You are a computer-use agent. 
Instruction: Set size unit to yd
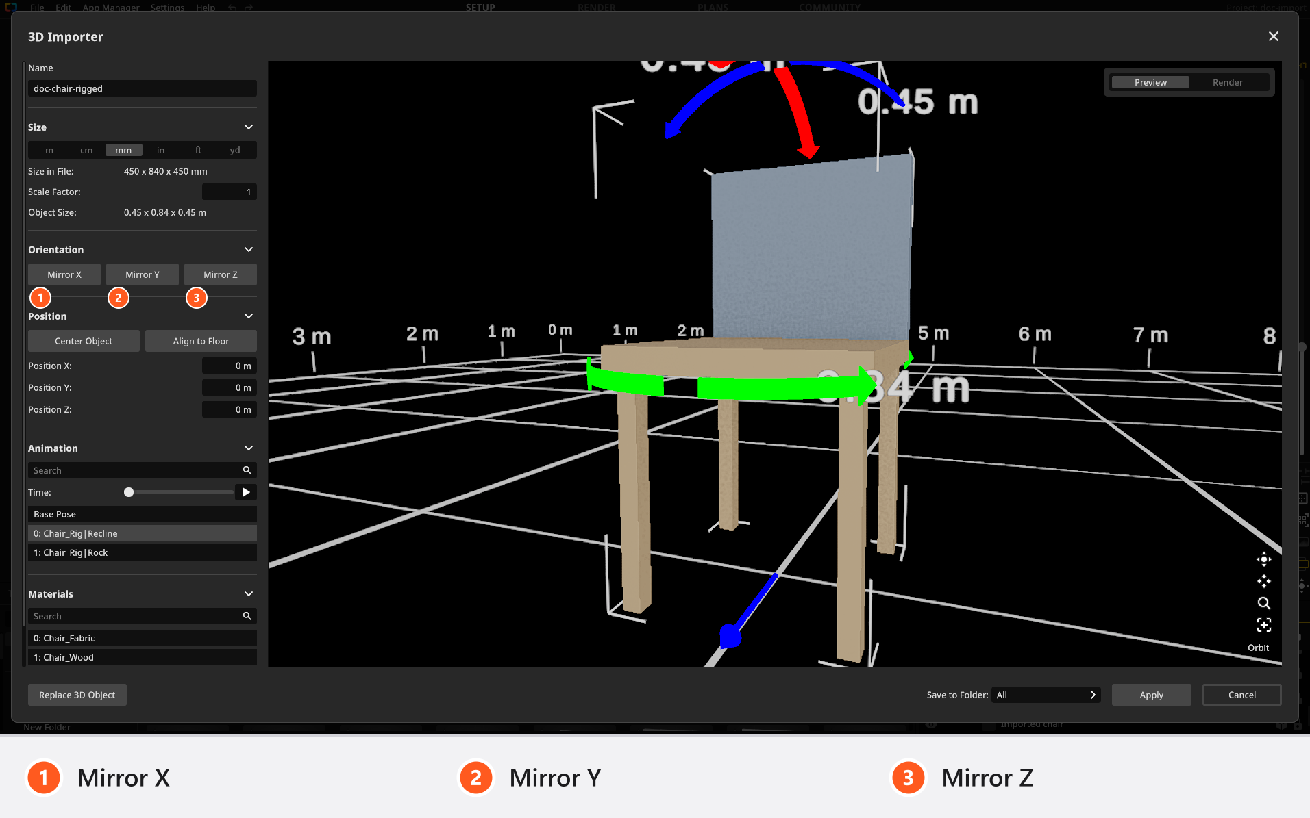point(235,150)
